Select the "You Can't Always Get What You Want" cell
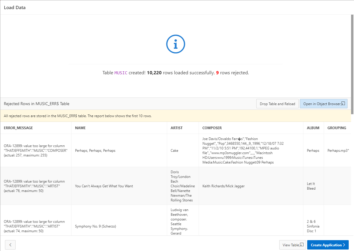354x251 pixels. (119, 186)
